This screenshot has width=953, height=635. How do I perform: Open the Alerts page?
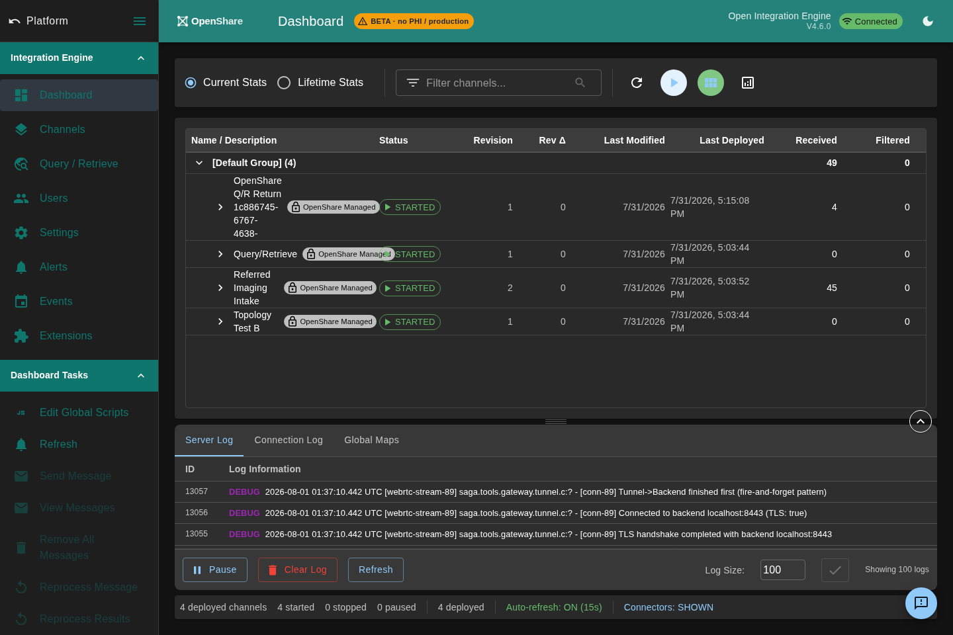79,267
